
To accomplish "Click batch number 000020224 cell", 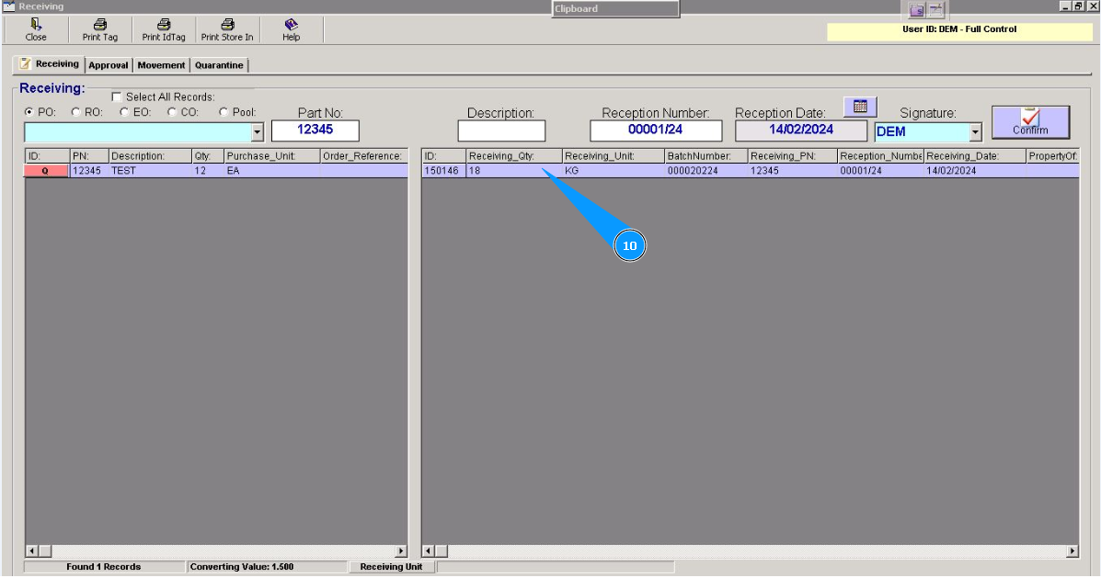I will [705, 170].
